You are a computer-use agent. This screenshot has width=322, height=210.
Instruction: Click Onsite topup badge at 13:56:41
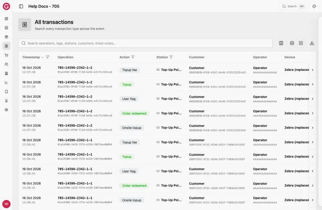132,200
